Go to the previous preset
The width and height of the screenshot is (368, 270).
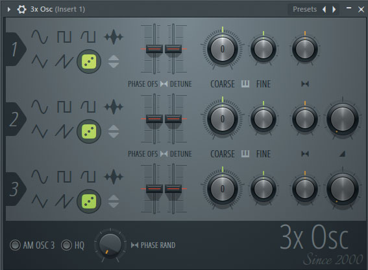(324, 9)
